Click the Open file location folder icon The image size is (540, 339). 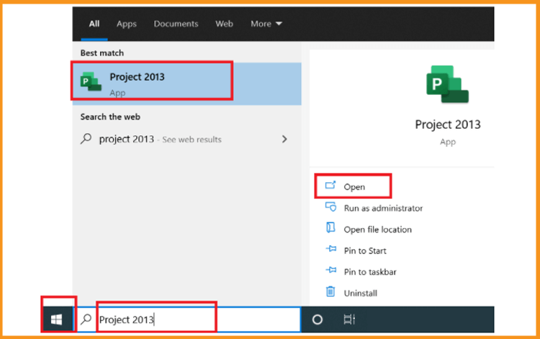[330, 228]
